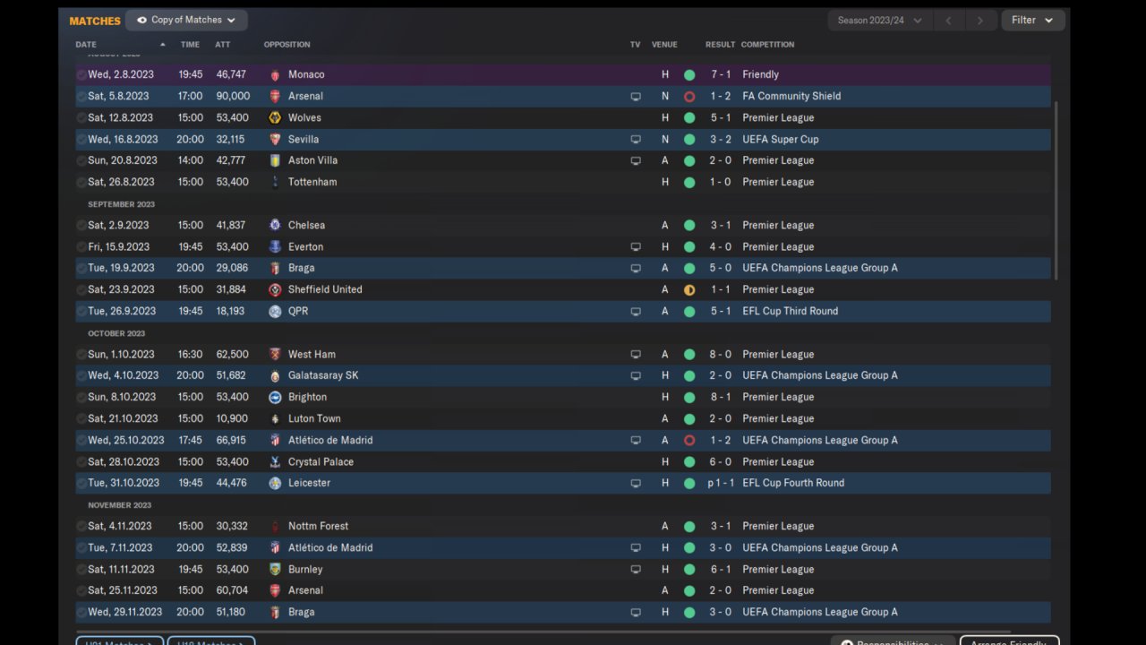The height and width of the screenshot is (645, 1146).
Task: Click the 7 - 1 result against Monaco
Action: click(x=720, y=74)
